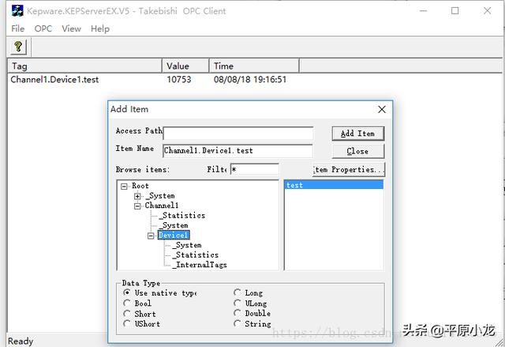Image resolution: width=505 pixels, height=347 pixels.
Task: Close the main OPC Client window
Action: tap(488, 11)
